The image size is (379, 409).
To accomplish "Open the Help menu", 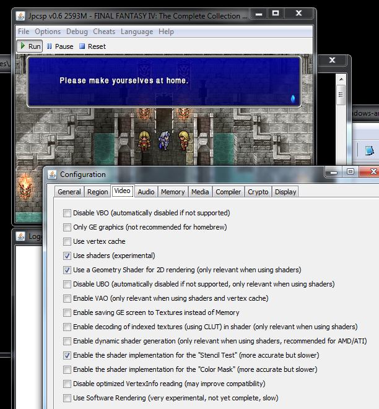I will 166,32.
